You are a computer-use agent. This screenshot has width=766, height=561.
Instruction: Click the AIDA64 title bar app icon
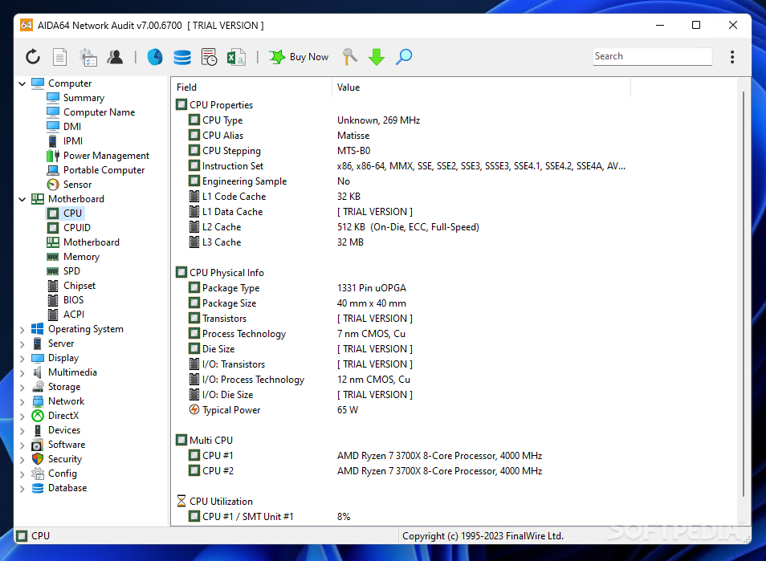pos(26,25)
